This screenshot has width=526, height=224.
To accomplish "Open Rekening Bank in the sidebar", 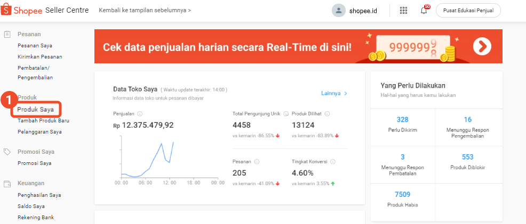I will pos(36,217).
